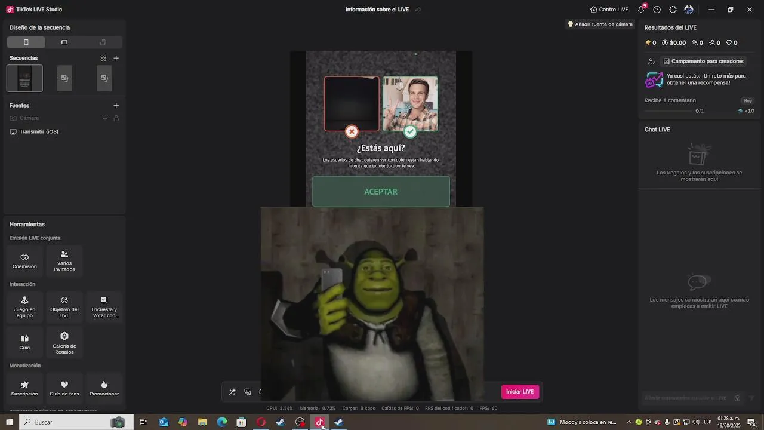Select the Cámara source row
This screenshot has width=764, height=430.
pyautogui.click(x=64, y=118)
